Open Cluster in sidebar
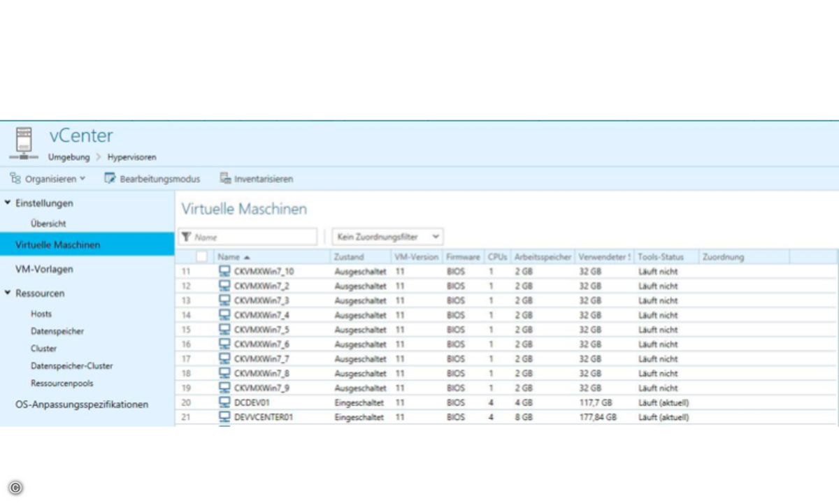Viewport: 839px width, 503px height. click(44, 349)
